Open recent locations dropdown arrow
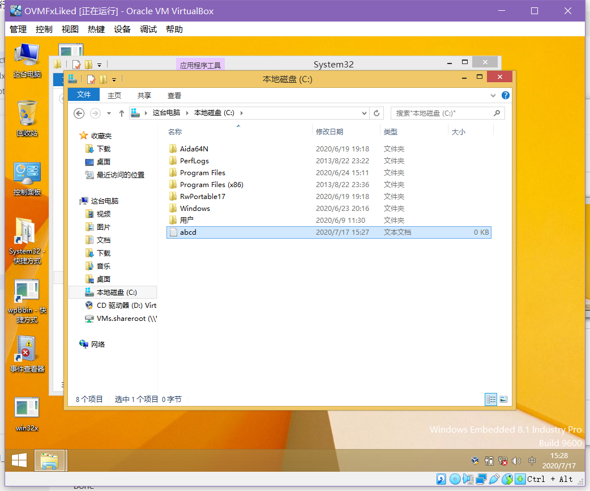This screenshot has height=491, width=590. pos(109,113)
